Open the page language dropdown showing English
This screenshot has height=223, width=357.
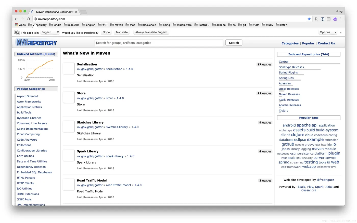pyautogui.click(x=50, y=32)
